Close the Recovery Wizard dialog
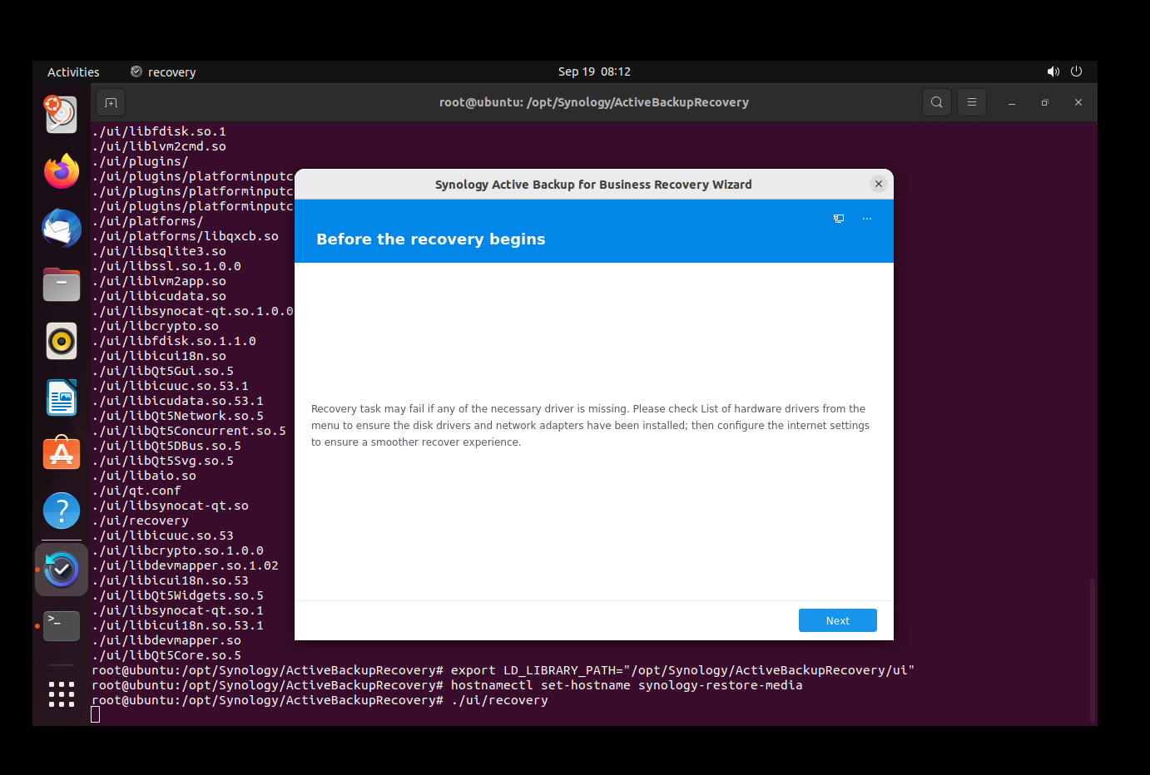The height and width of the screenshot is (775, 1150). tap(879, 184)
